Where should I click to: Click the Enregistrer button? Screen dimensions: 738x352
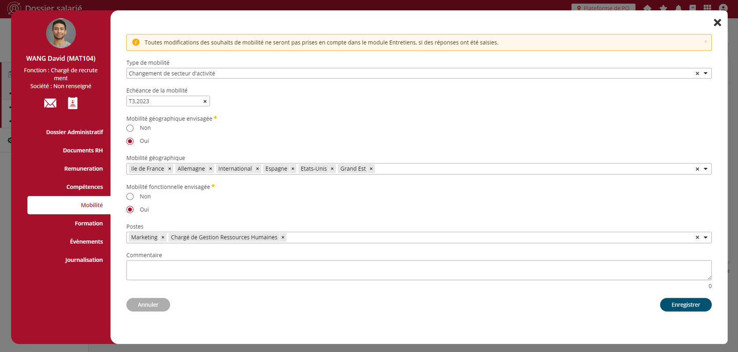pos(685,304)
